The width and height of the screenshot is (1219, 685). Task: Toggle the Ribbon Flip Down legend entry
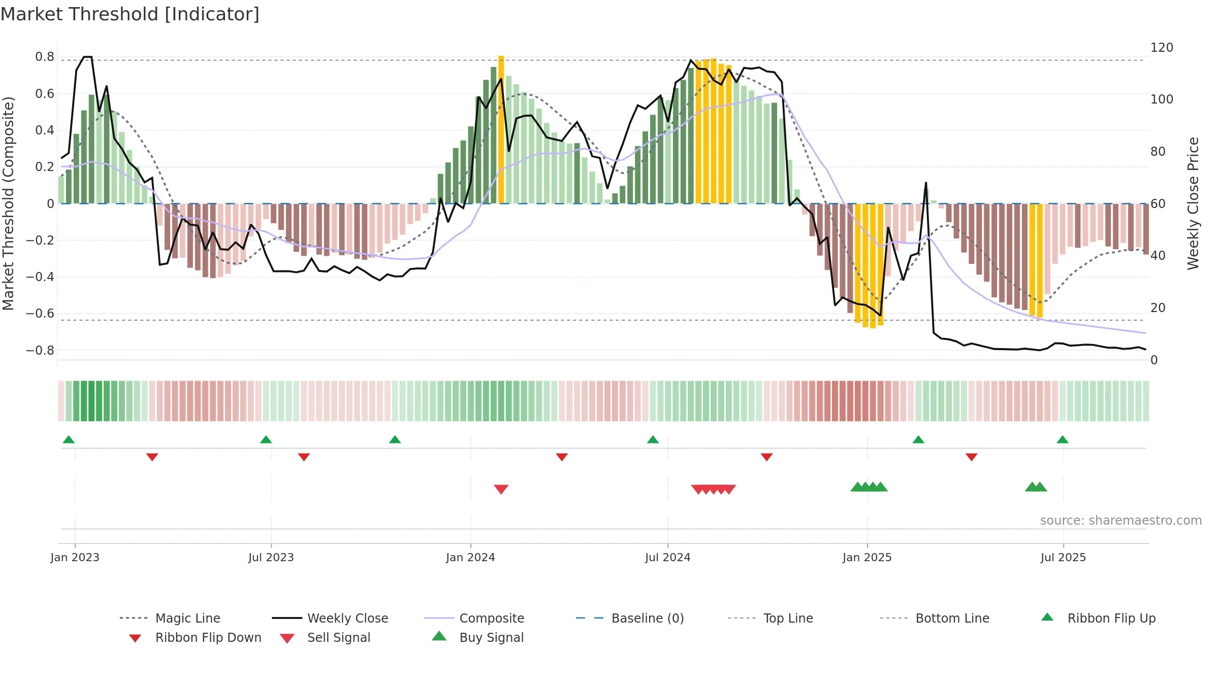(x=195, y=637)
